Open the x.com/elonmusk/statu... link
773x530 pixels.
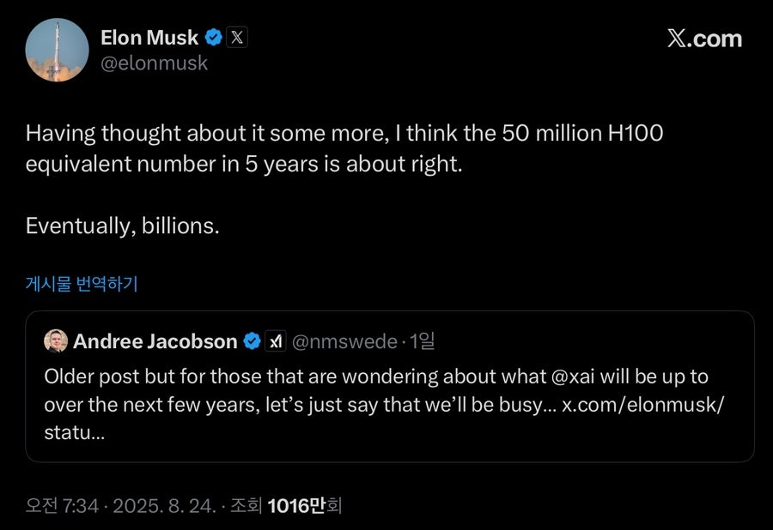click(x=642, y=405)
